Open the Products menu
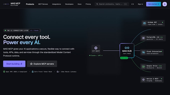Image resolution: width=170 pixels, height=95 pixels. 30,4
